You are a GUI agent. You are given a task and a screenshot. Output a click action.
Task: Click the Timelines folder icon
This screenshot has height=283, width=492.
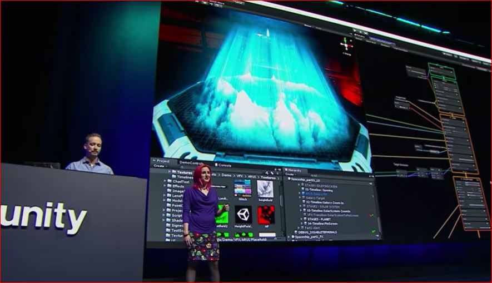[174, 177]
